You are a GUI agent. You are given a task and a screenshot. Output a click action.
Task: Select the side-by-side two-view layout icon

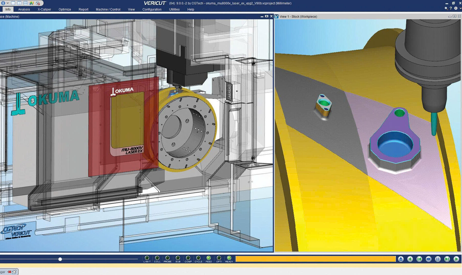(19, 3)
